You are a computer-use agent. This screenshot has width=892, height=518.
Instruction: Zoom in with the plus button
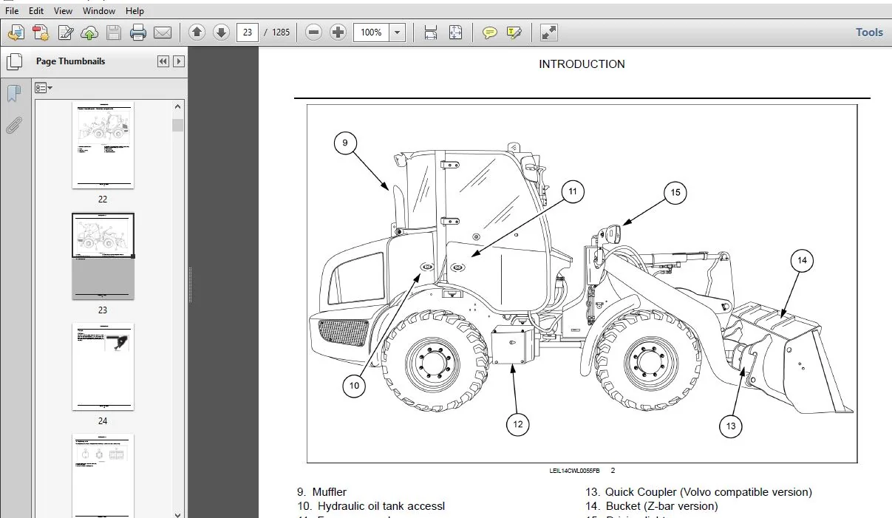(x=338, y=33)
